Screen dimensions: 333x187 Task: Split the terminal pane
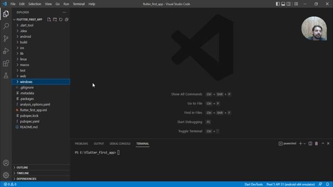[x=310, y=143]
